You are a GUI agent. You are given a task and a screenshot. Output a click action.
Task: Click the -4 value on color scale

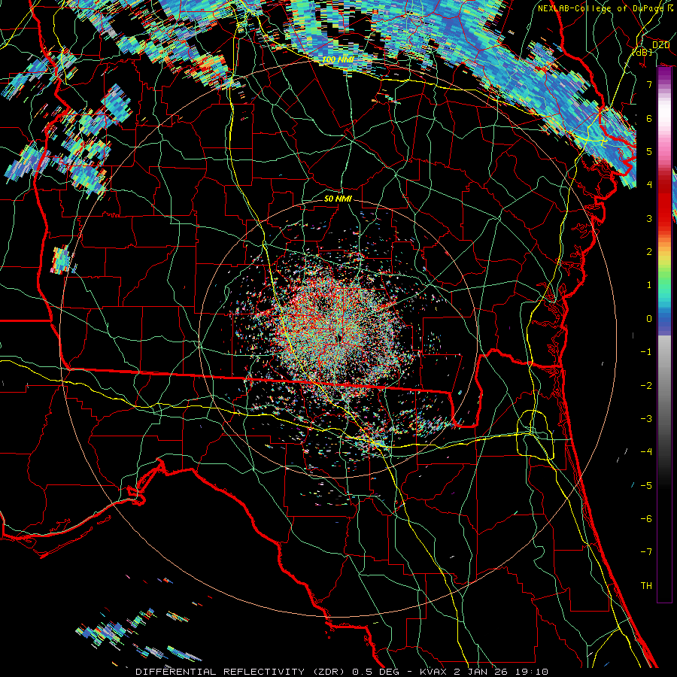(646, 452)
